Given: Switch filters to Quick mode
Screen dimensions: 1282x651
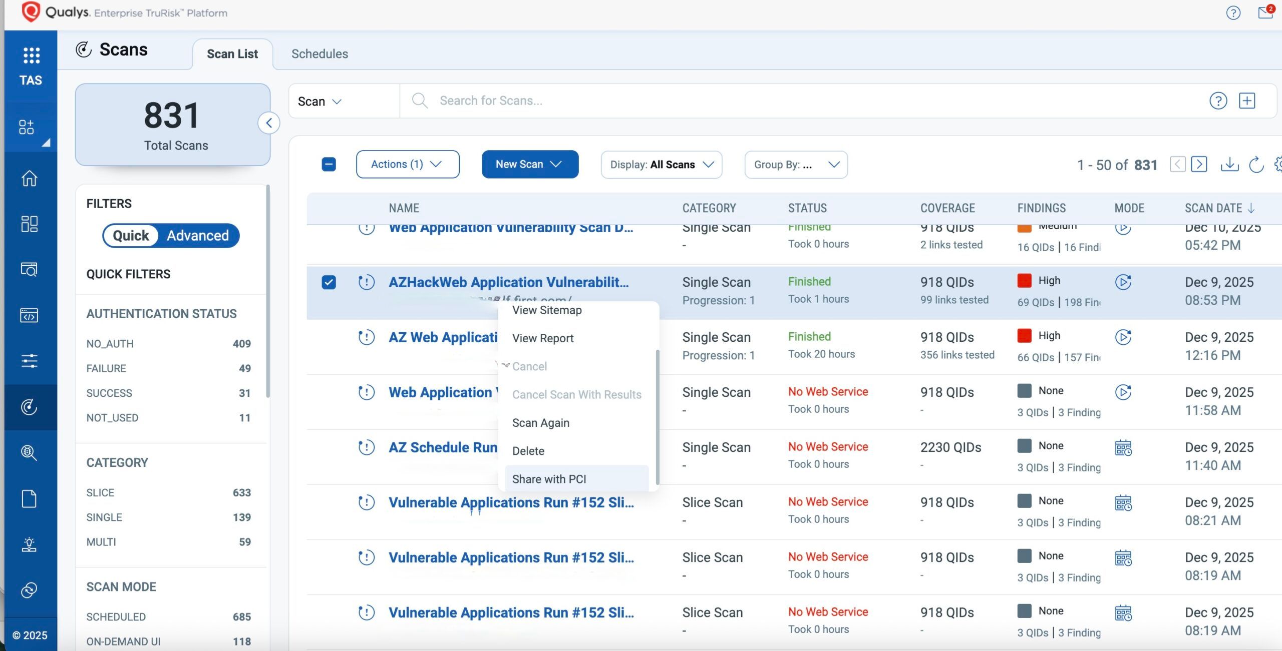Looking at the screenshot, I should [x=131, y=236].
